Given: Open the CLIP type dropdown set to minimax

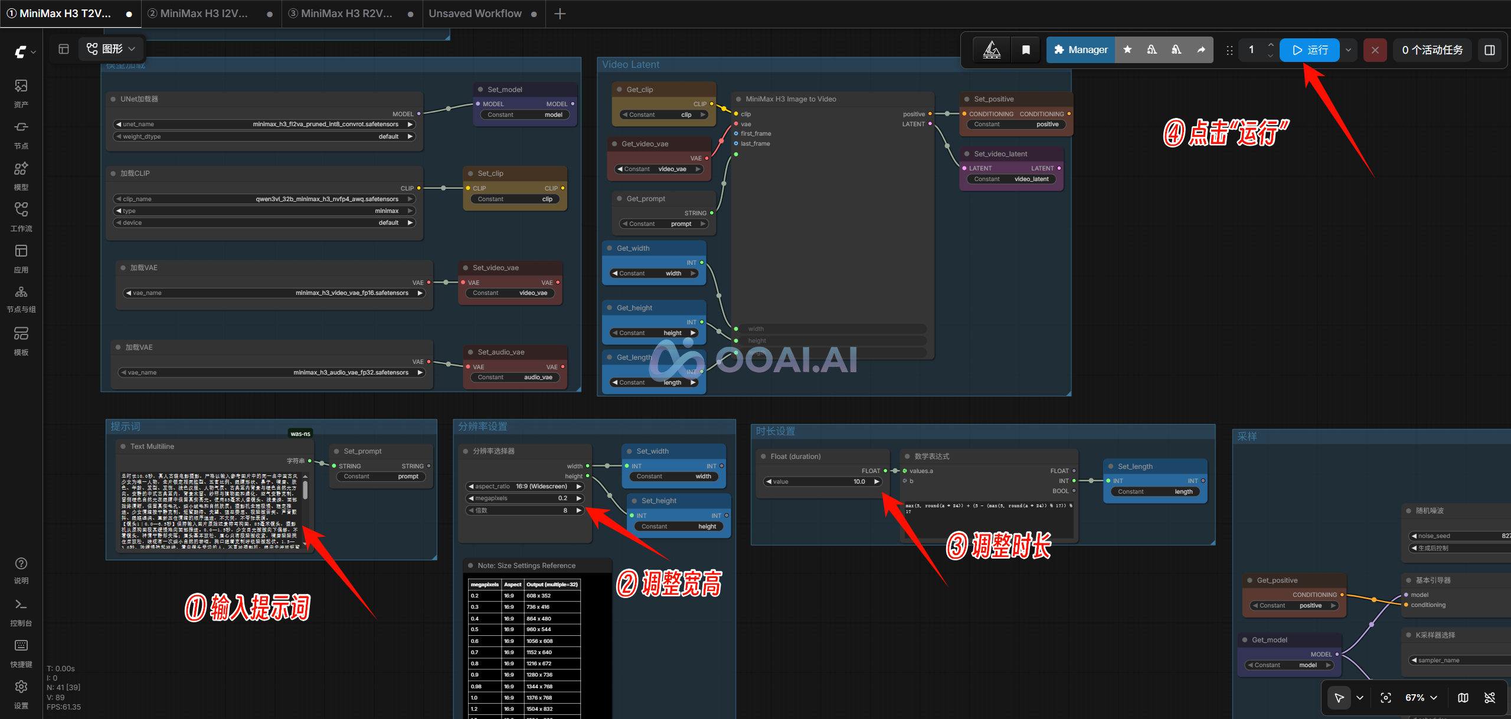Looking at the screenshot, I should point(264,211).
